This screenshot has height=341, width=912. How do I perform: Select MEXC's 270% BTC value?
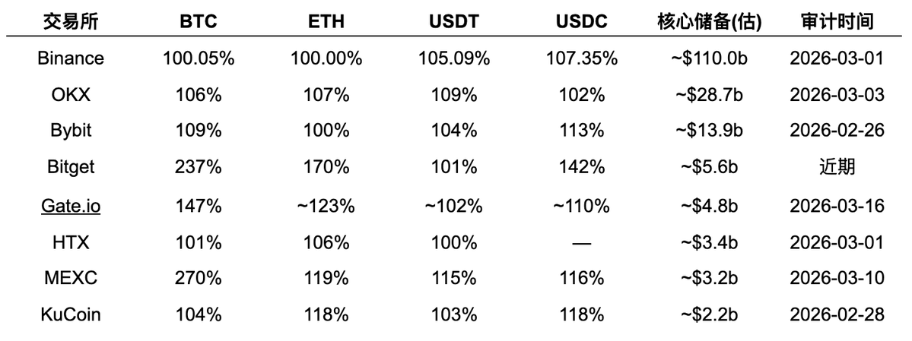pos(198,279)
